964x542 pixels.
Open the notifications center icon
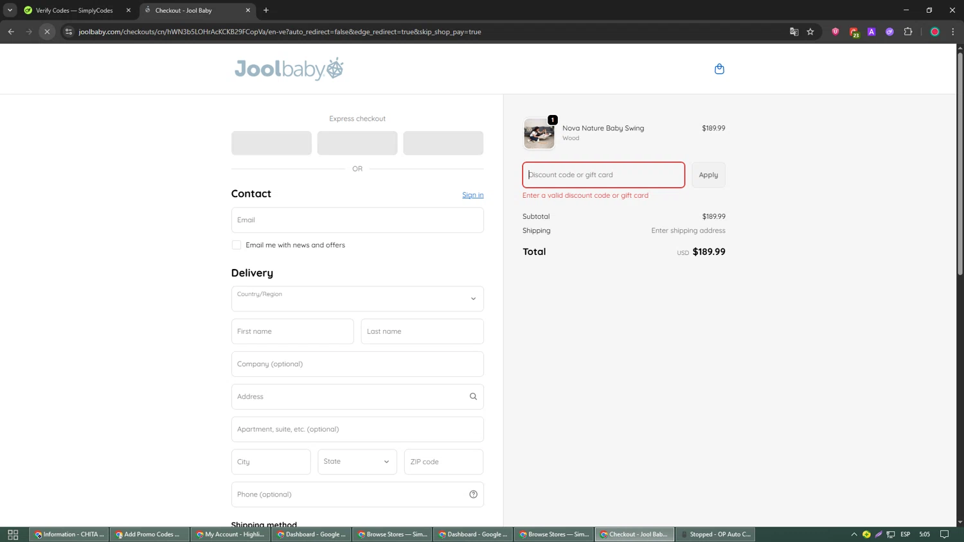(x=945, y=534)
